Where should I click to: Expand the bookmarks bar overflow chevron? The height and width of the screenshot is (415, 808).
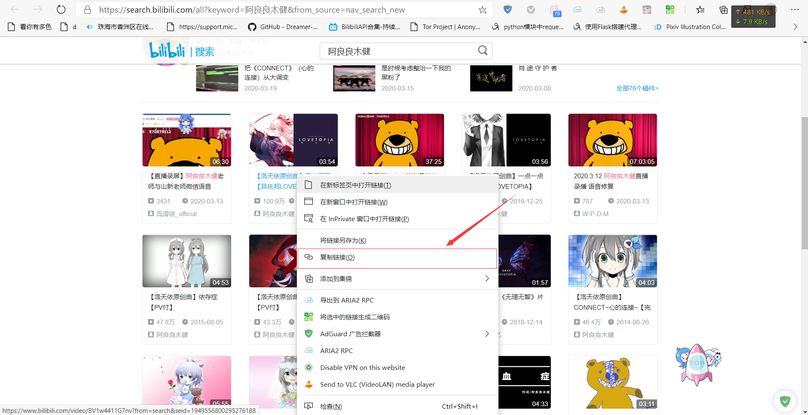pos(795,27)
